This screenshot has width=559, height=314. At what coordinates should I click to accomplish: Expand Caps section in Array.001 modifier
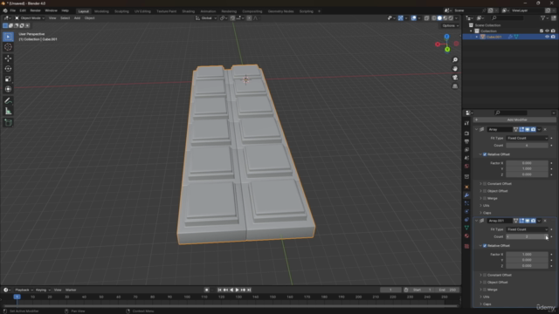coord(487,304)
